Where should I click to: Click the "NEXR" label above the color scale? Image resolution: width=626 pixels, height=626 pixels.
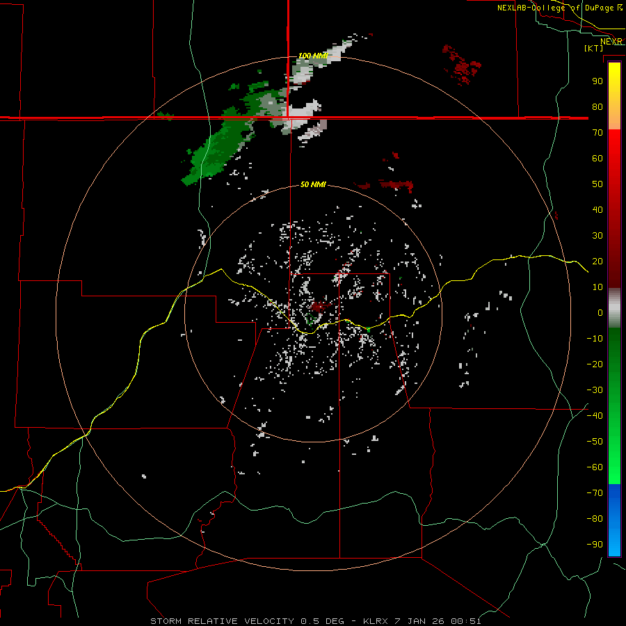[611, 42]
